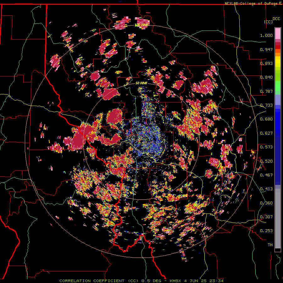Click the TH threshold label
This screenshot has height=283, width=283.
point(270,245)
